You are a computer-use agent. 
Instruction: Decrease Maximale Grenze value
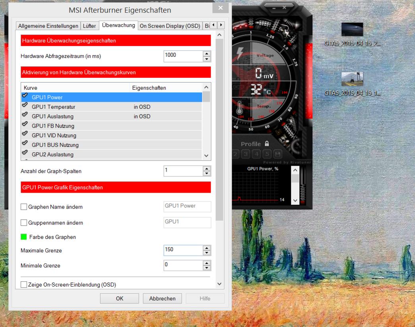[x=207, y=253]
